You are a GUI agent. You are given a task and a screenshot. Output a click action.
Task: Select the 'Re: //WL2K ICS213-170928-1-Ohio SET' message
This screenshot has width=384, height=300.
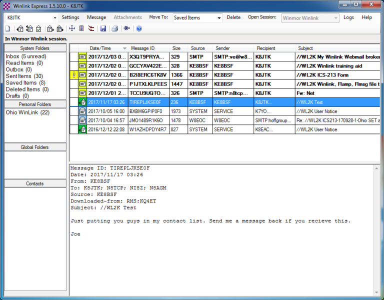(x=225, y=120)
